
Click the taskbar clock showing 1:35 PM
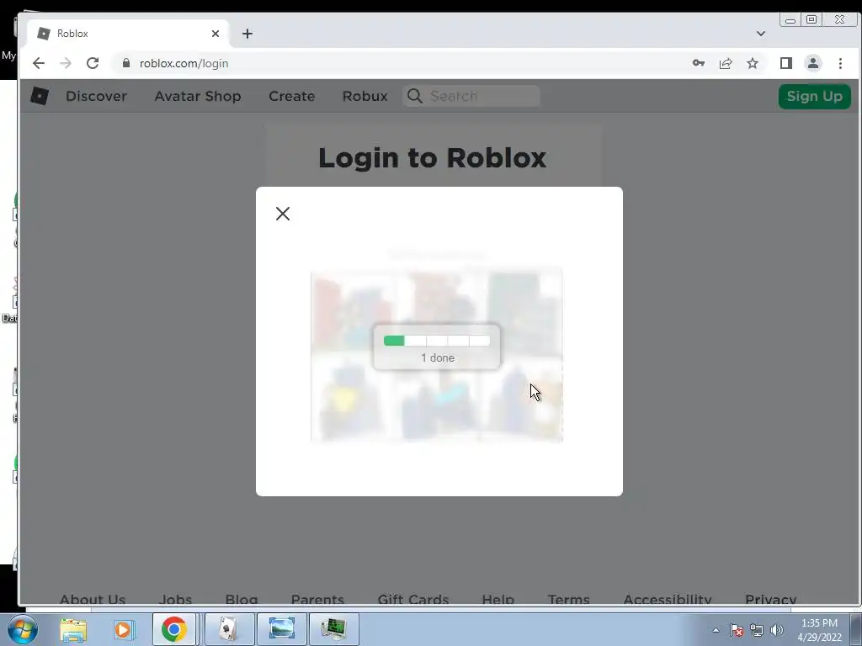tap(819, 630)
